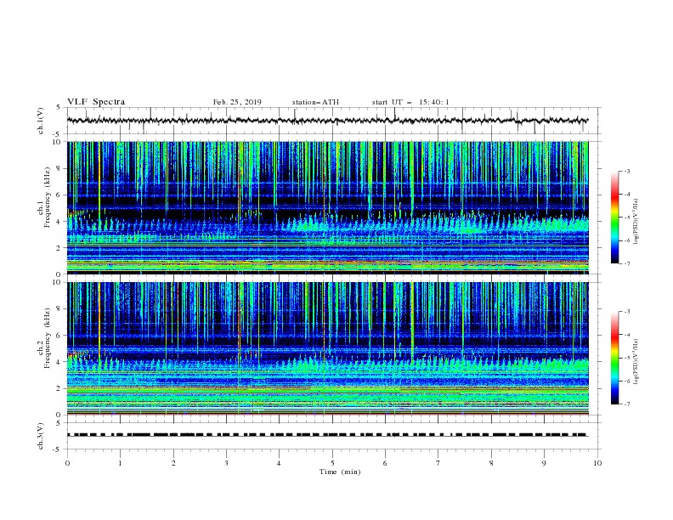Click the "-7" tick on ch.2 color bar
Screen dimensions: 673x520
[626, 404]
